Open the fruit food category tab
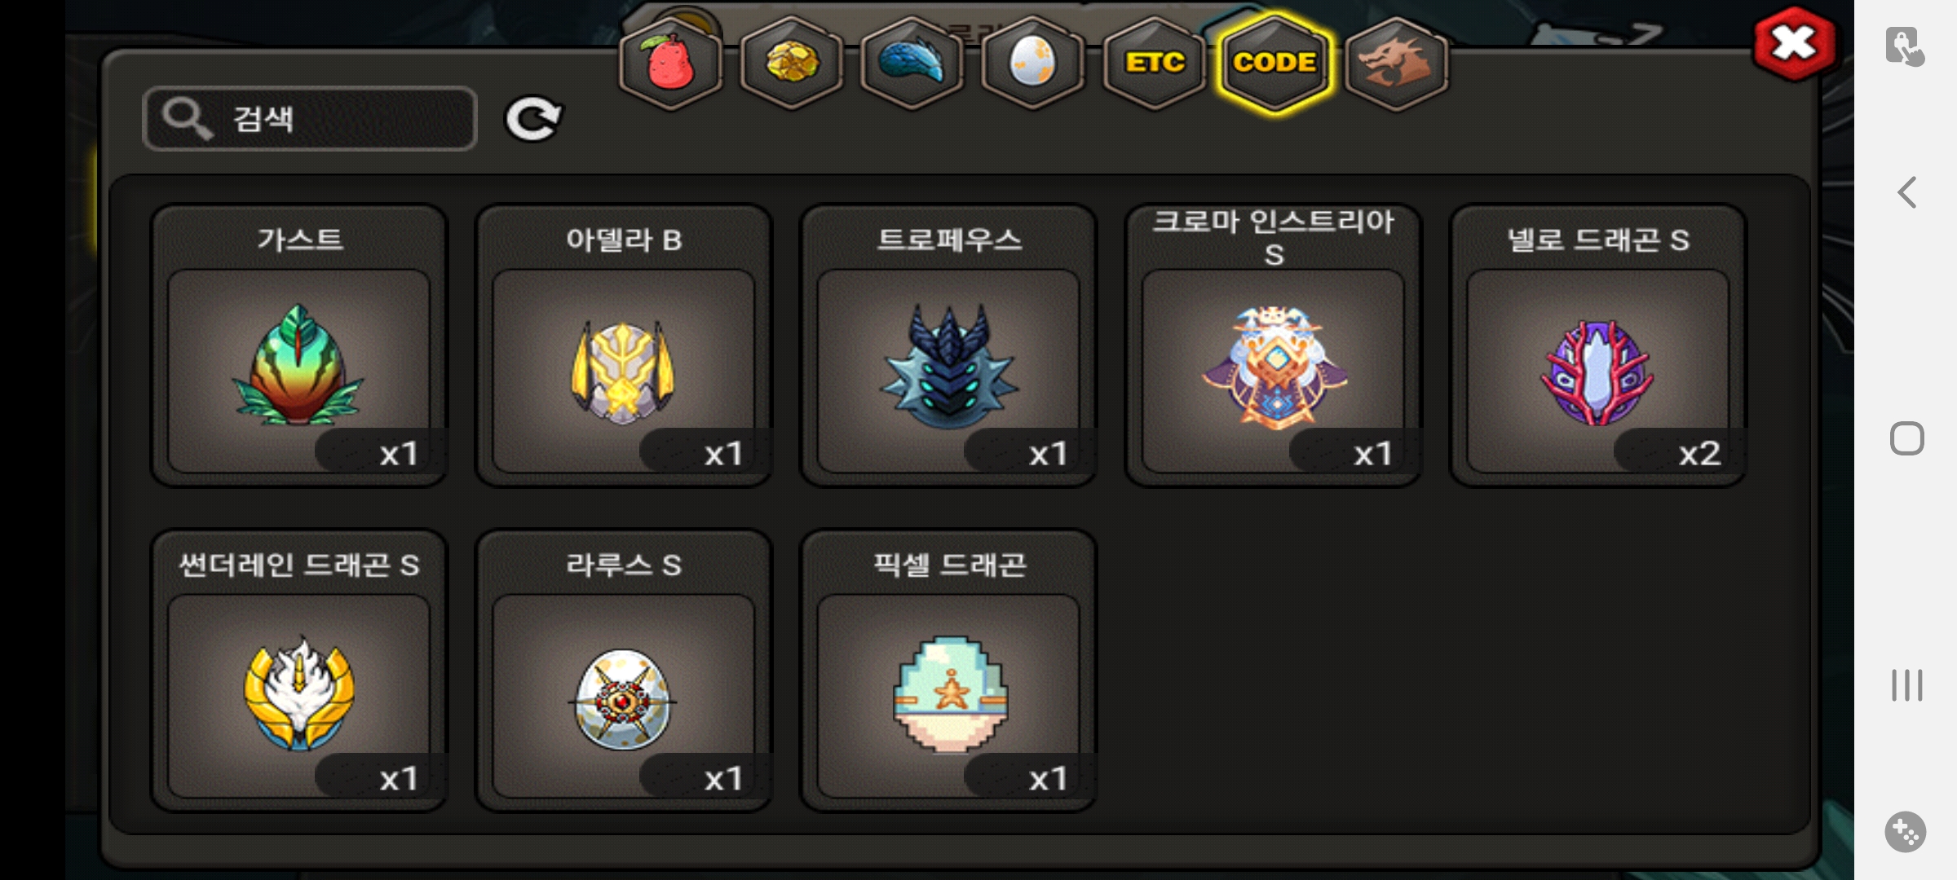This screenshot has height=880, width=1957. pos(670,64)
